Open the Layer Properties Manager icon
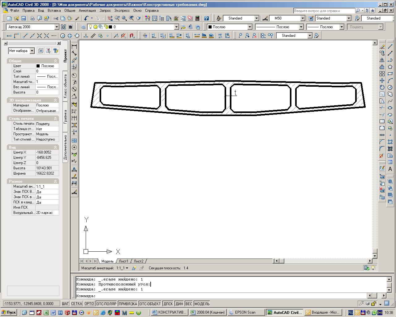Image resolution: width=396 pixels, height=317 pixels. (x=83, y=27)
